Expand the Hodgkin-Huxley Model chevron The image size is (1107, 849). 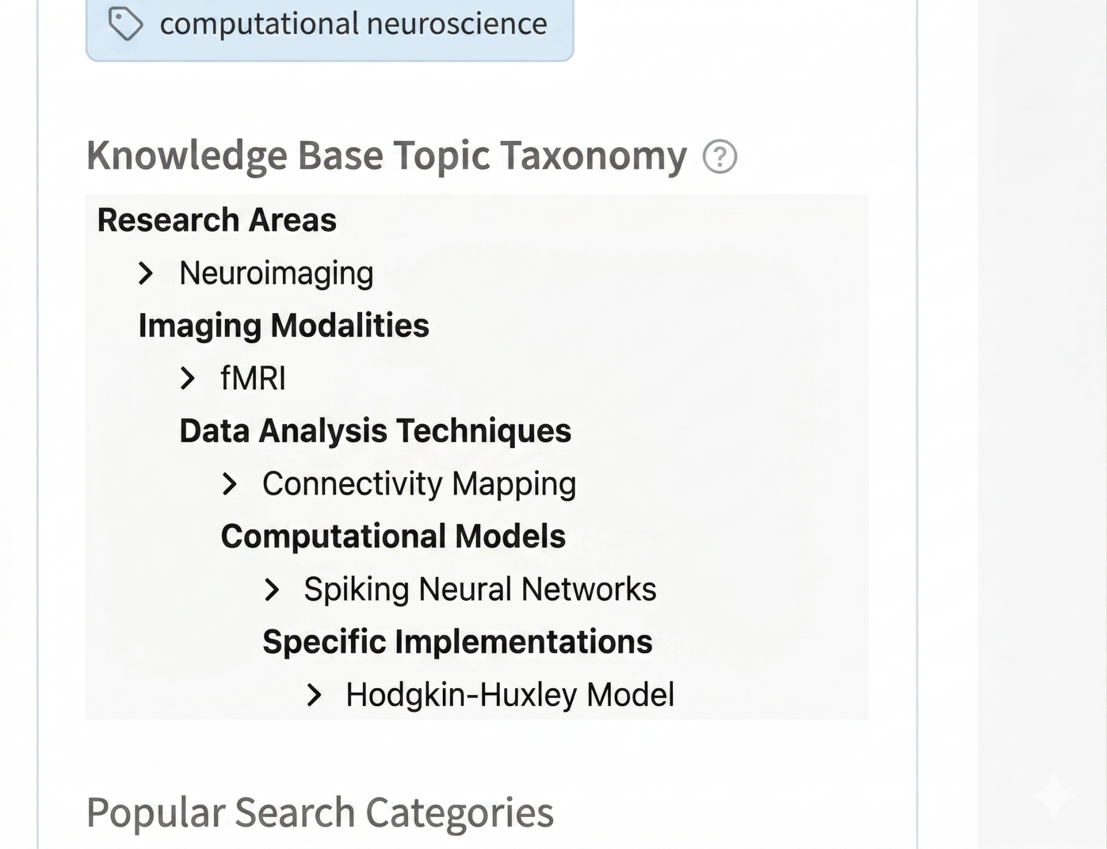[x=314, y=695]
